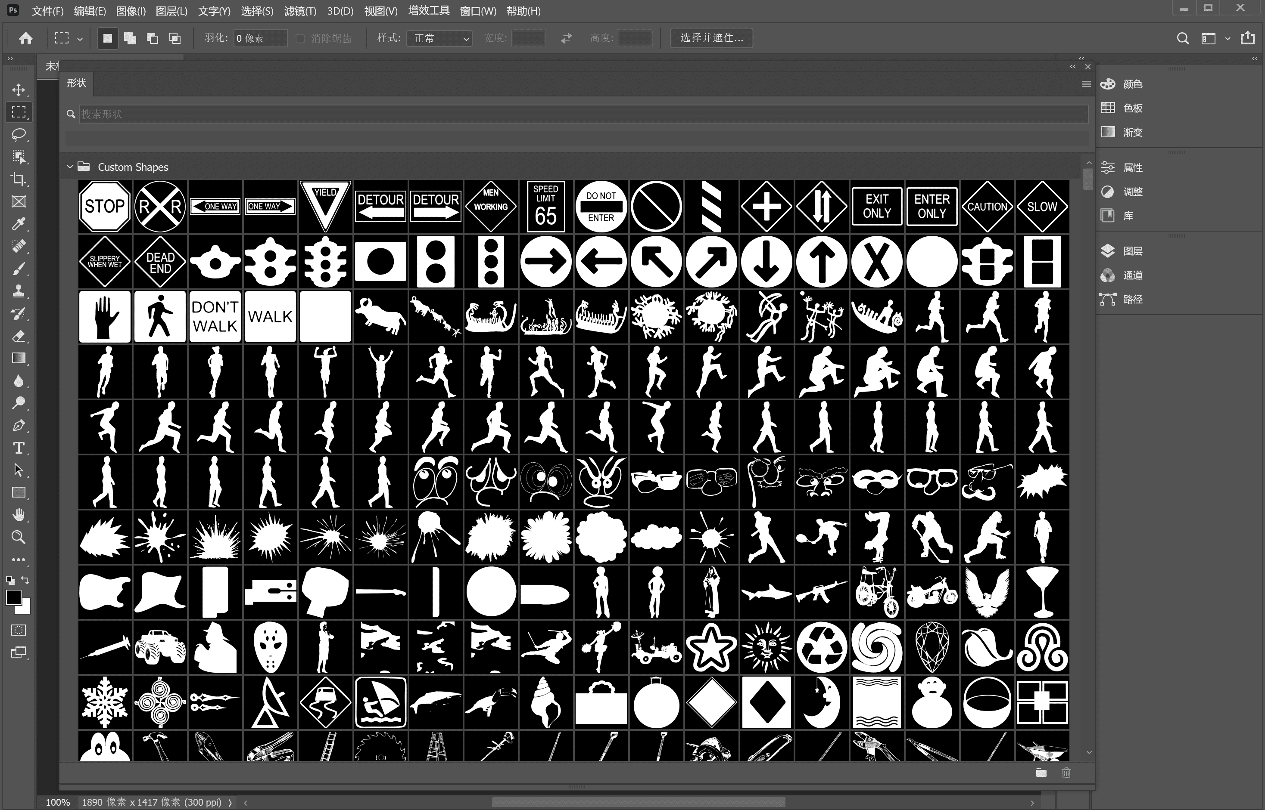The image size is (1265, 810).
Task: Choose 'Subtract from selection' mode button
Action: (152, 38)
